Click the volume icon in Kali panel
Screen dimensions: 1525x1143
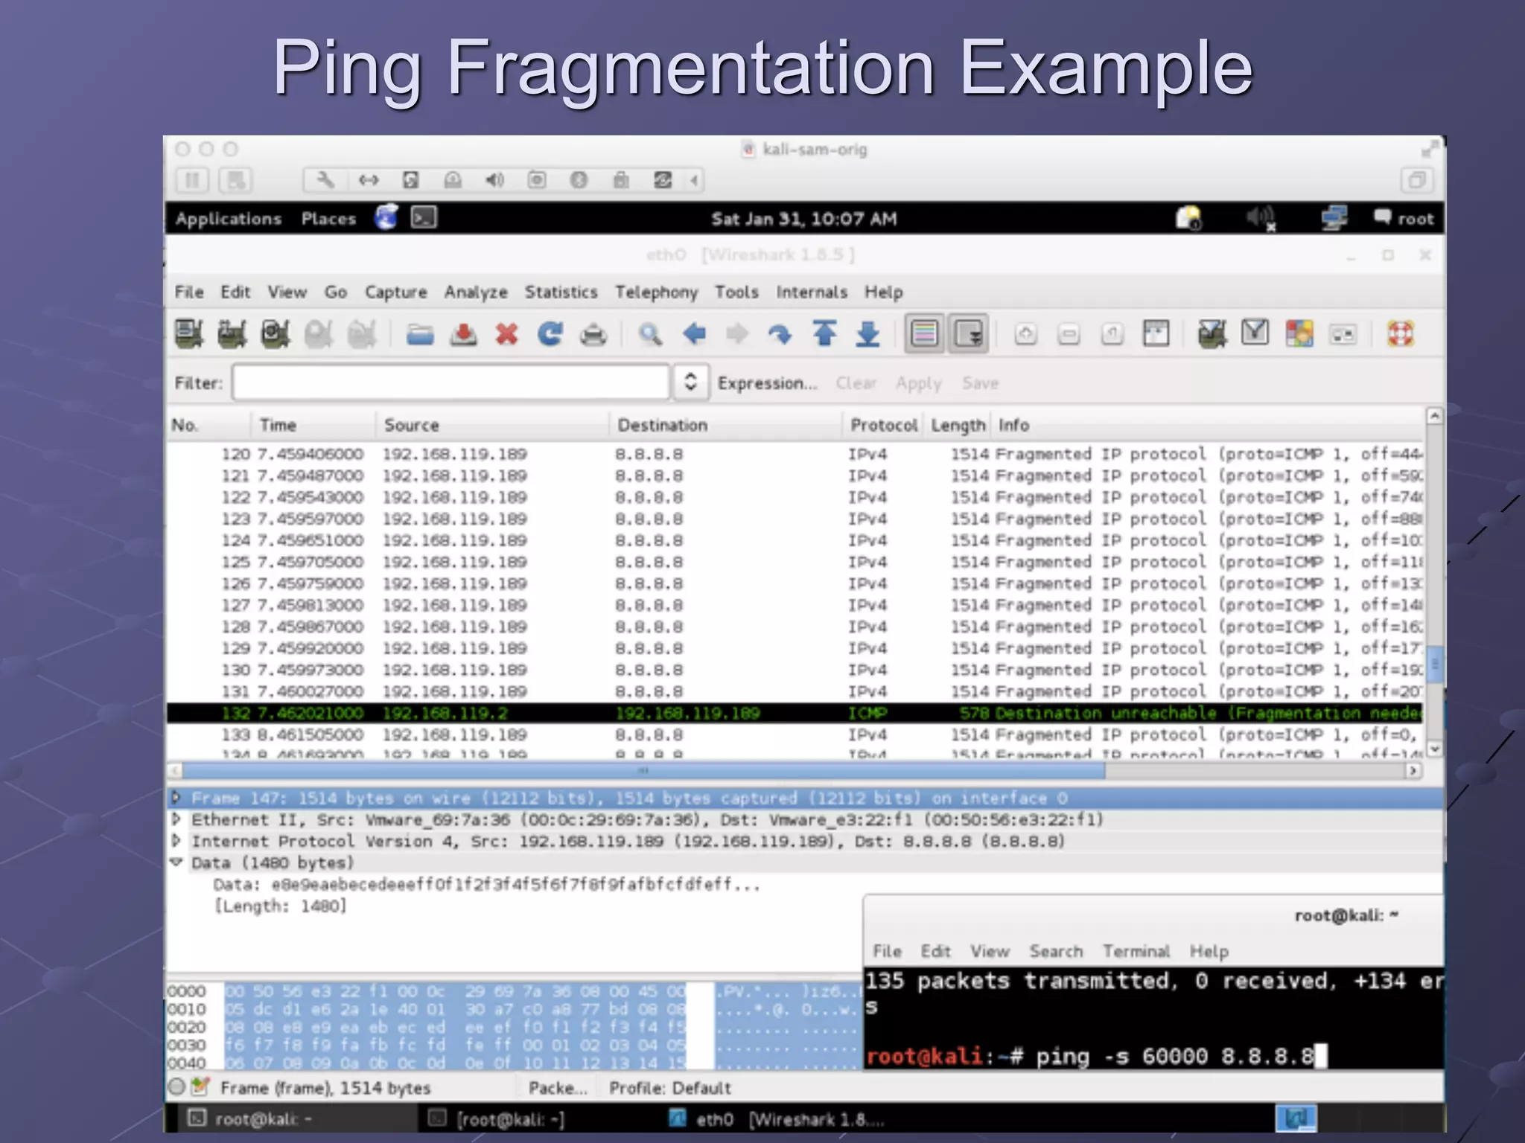[x=1261, y=219]
